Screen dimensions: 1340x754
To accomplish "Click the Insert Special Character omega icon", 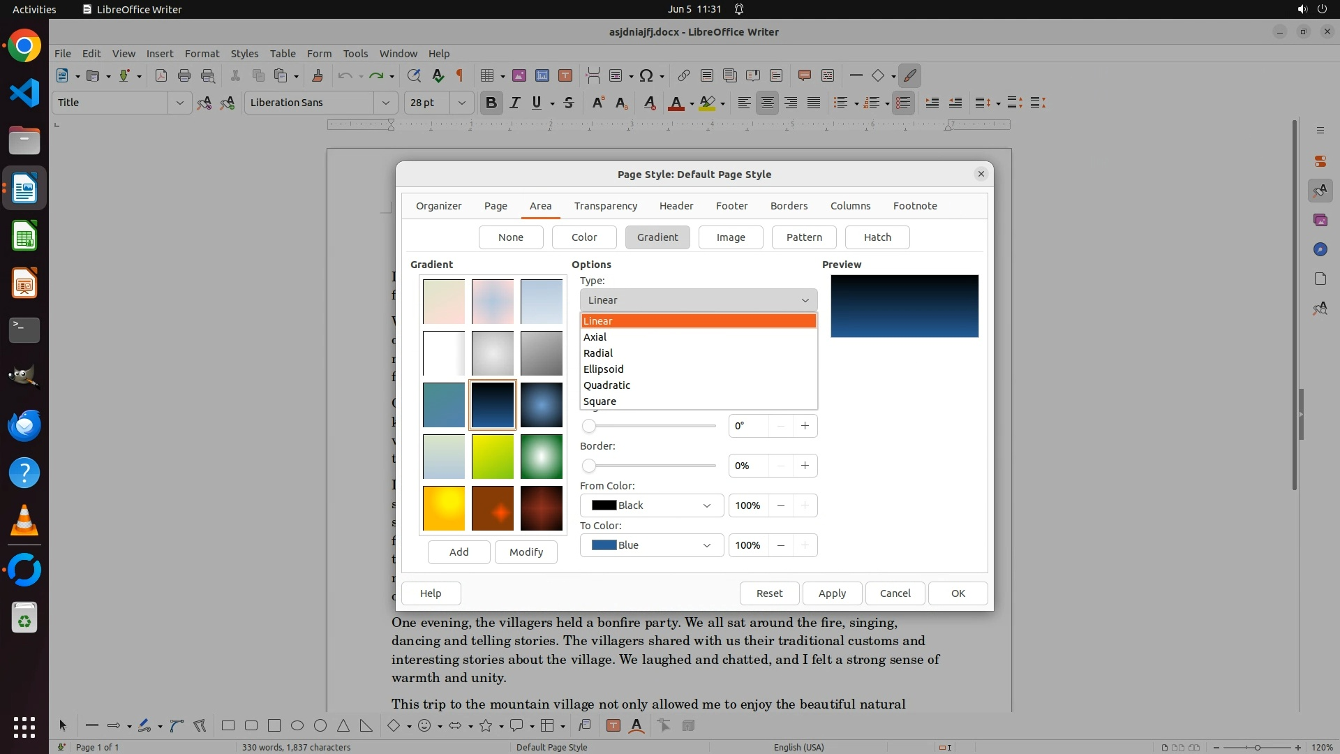I will click(x=646, y=75).
